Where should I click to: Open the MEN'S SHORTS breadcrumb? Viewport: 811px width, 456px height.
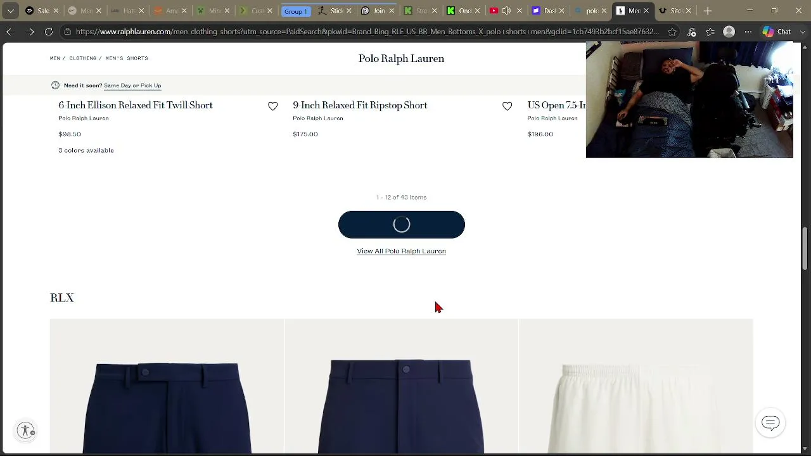(127, 58)
